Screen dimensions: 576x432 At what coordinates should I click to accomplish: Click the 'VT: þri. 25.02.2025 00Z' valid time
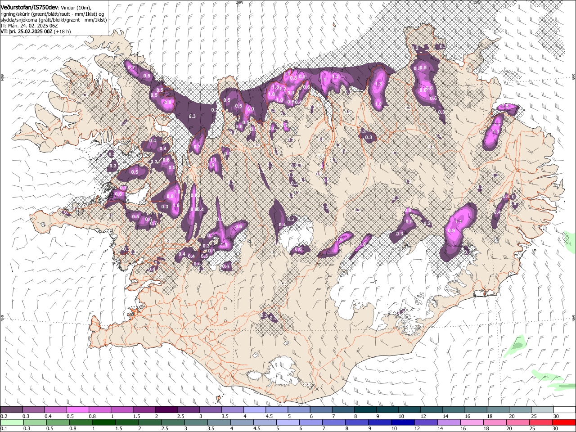[x=27, y=31]
